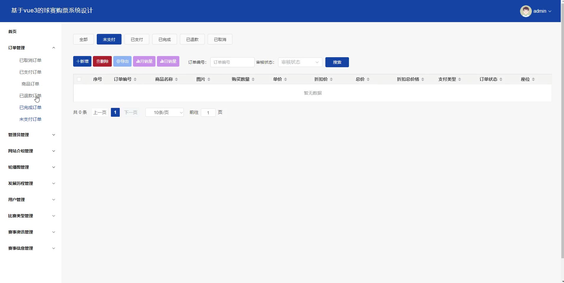The width and height of the screenshot is (564, 283).
Task: Expand the 赛事信息管理 menu
Action: point(31,248)
